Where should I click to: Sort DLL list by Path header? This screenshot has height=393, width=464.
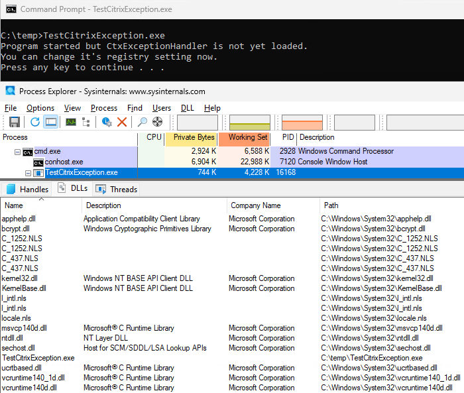point(392,205)
